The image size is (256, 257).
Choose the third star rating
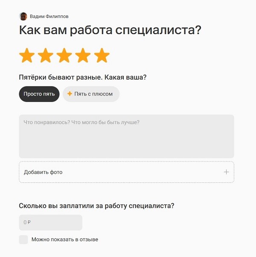coord(64,55)
